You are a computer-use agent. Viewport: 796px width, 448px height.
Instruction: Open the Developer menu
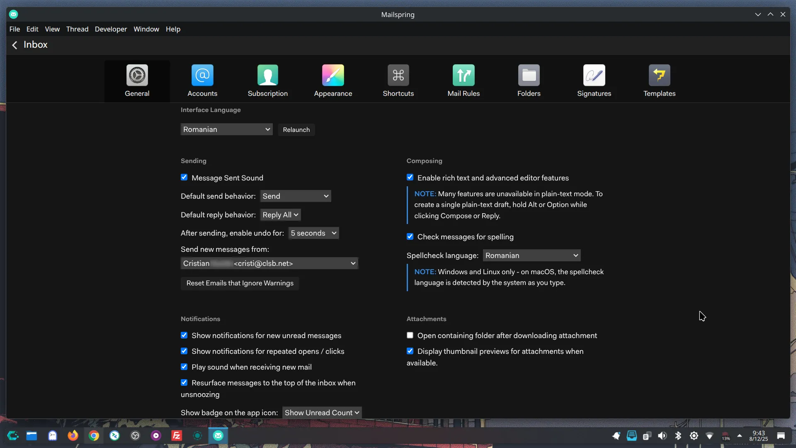pos(111,29)
